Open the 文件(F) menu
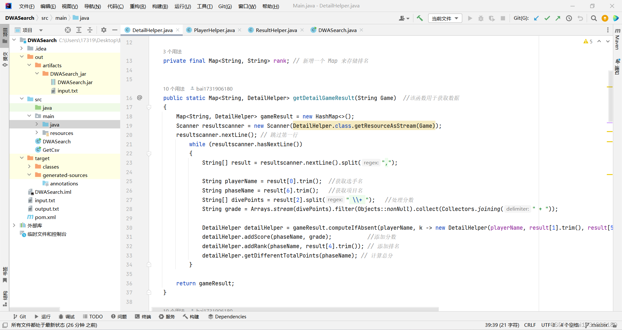Screen dimensions: 622x330 (x=27, y=6)
